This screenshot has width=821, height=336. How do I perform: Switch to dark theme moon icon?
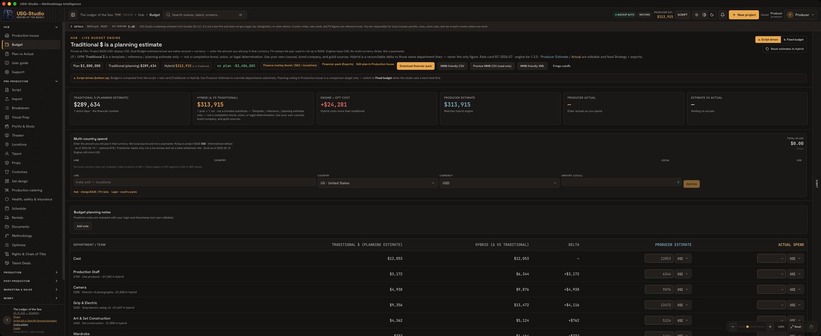click(x=712, y=15)
